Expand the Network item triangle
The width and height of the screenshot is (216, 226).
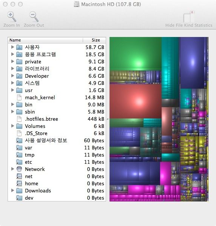(x=12, y=169)
